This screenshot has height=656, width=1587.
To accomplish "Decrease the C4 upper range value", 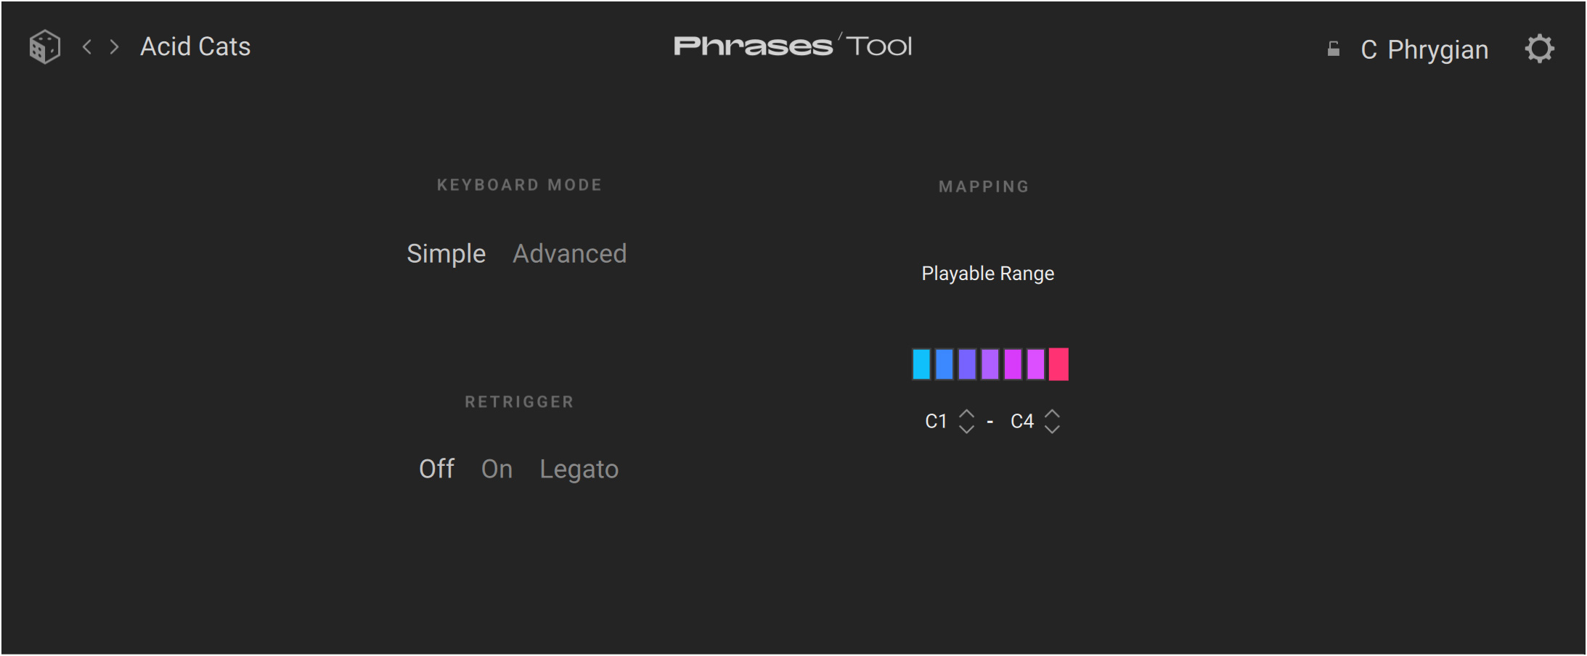I will [1052, 430].
